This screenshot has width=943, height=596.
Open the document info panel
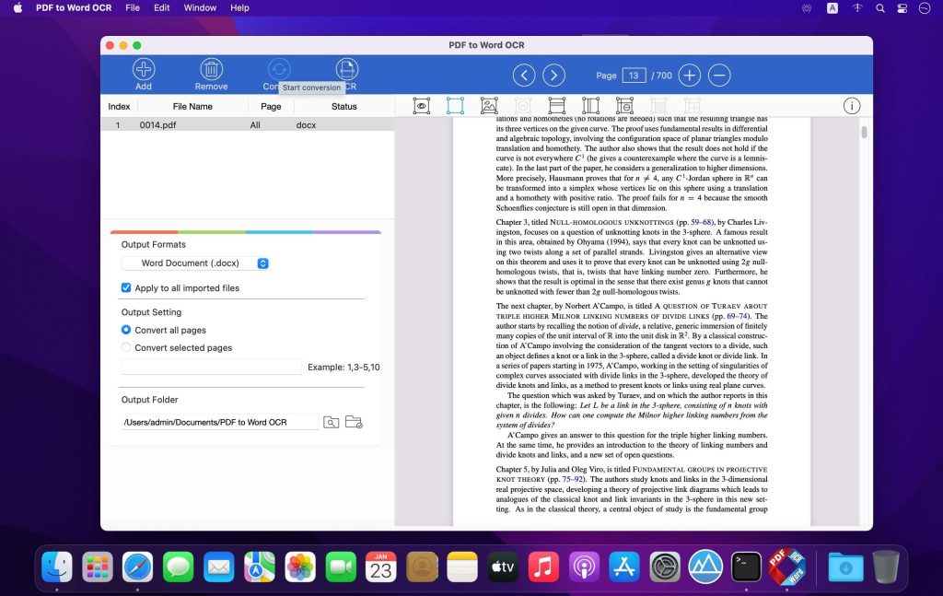(852, 105)
